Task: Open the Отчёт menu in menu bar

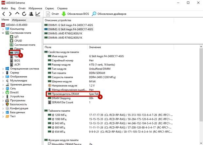Action: 22,8
